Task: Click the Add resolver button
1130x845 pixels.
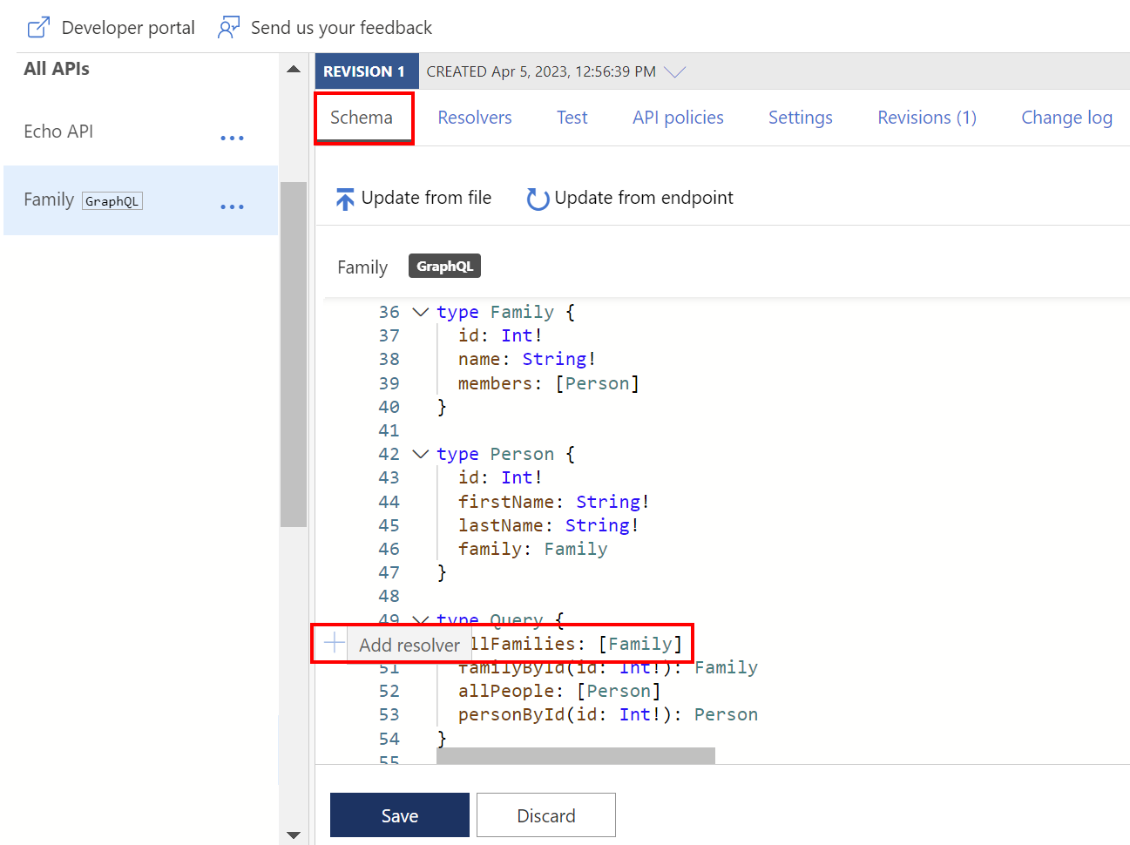Action: click(409, 644)
